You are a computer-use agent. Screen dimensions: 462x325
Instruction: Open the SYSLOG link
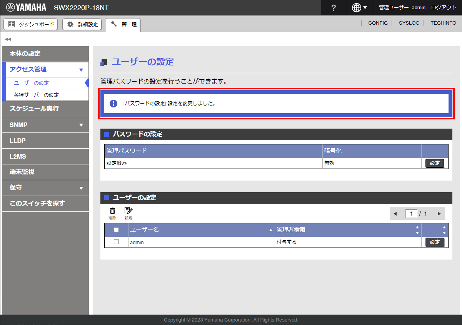(x=409, y=23)
